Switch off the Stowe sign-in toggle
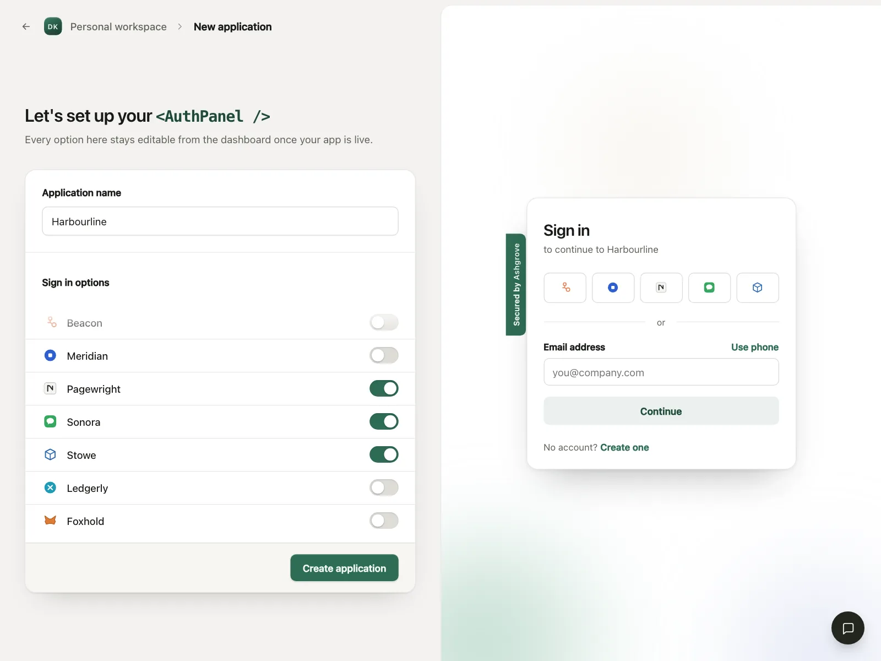The width and height of the screenshot is (881, 661). pos(384,454)
